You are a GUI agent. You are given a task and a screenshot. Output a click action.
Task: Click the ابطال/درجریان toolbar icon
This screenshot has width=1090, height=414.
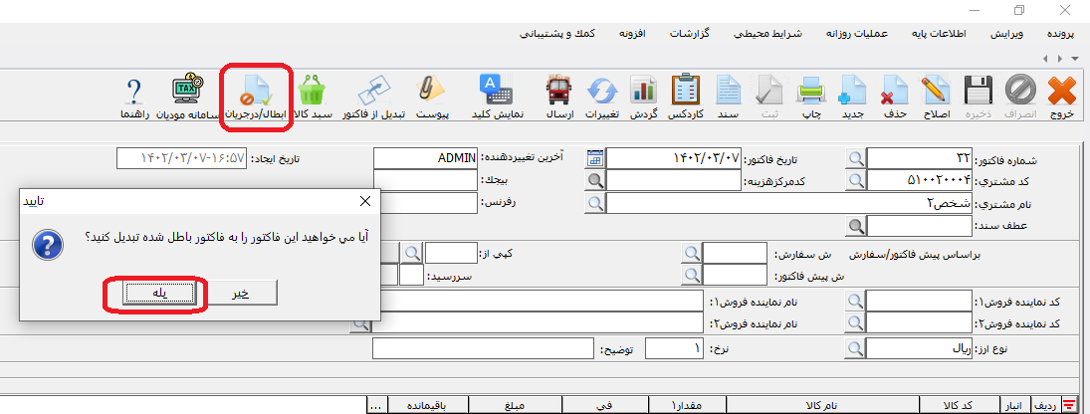point(257,96)
